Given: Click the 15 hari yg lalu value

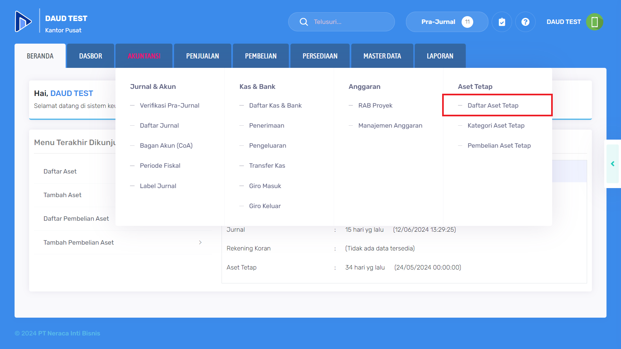Looking at the screenshot, I should (x=364, y=229).
